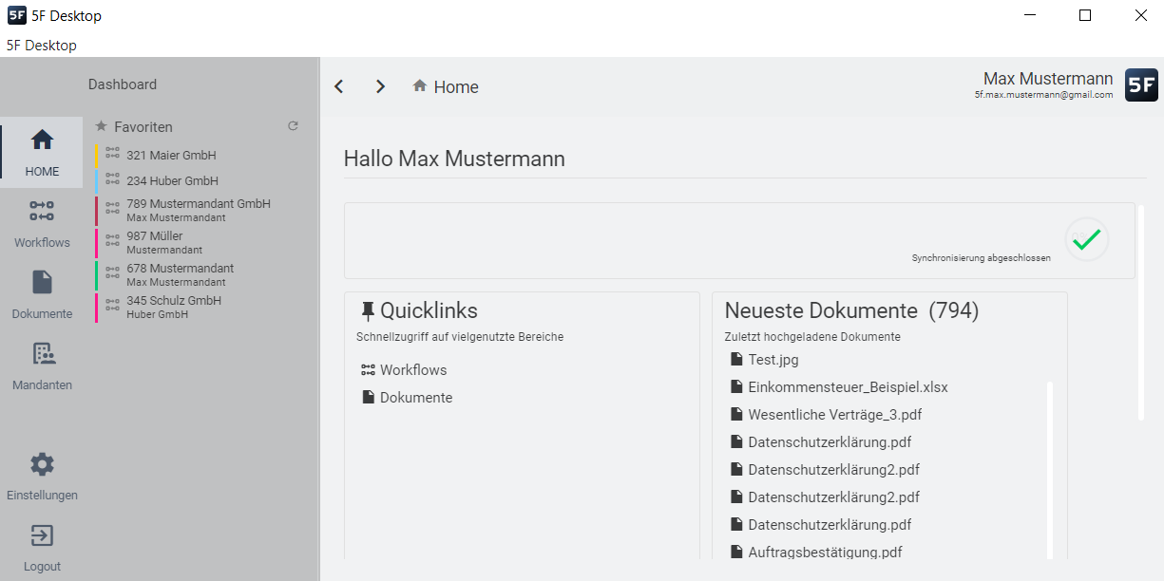Click the 5F app icon in title bar
Screen dimensions: 1164x581
point(16,15)
